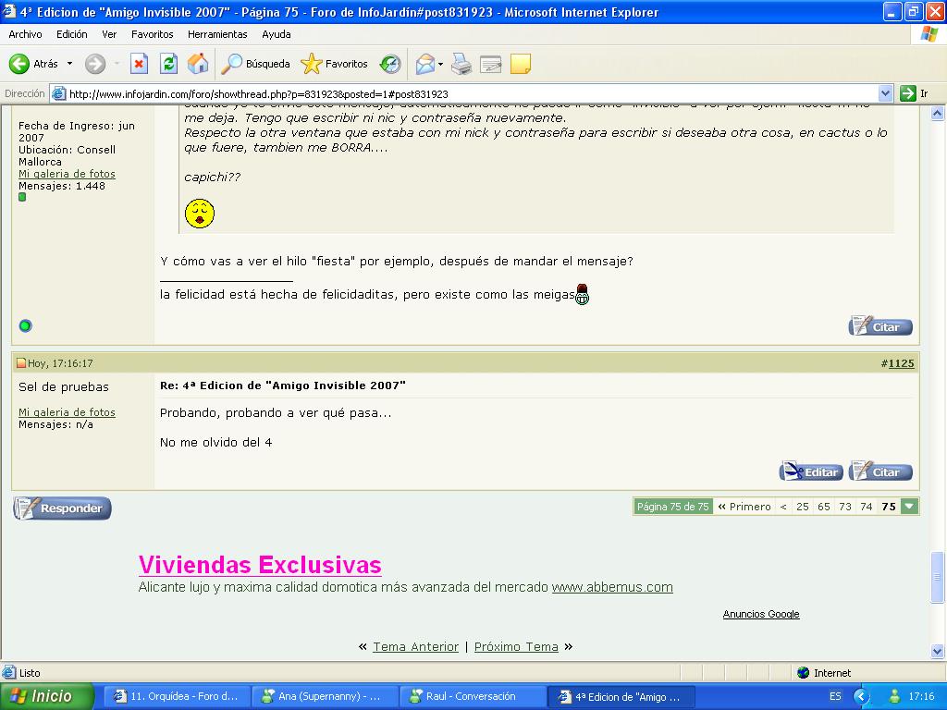Open the Atrás history dropdown arrow
This screenshot has width=947, height=710.
tap(69, 64)
